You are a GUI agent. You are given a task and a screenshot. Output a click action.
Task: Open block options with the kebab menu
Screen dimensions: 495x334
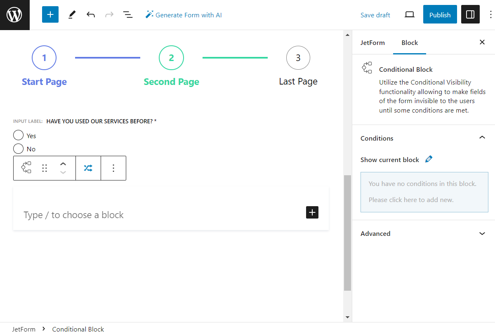(x=113, y=168)
